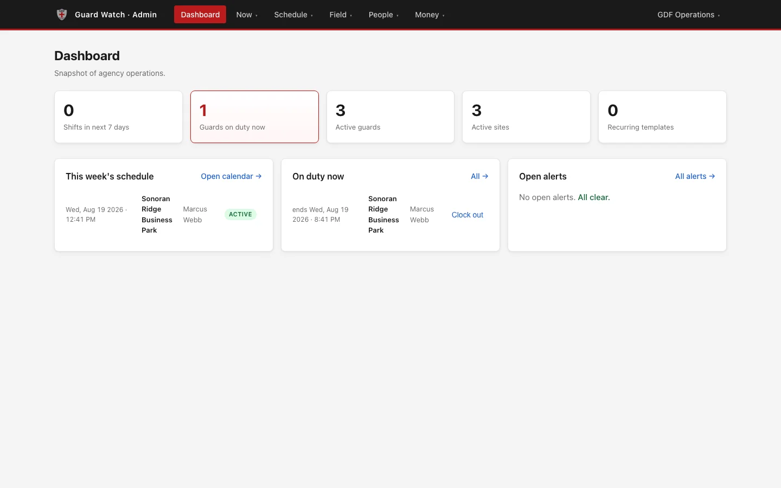Click Marcus Webb in this week's schedule
The image size is (781, 488).
(195, 215)
